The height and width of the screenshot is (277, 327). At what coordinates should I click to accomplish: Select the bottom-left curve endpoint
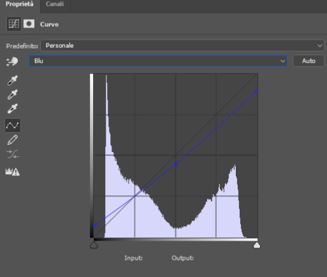(95, 226)
